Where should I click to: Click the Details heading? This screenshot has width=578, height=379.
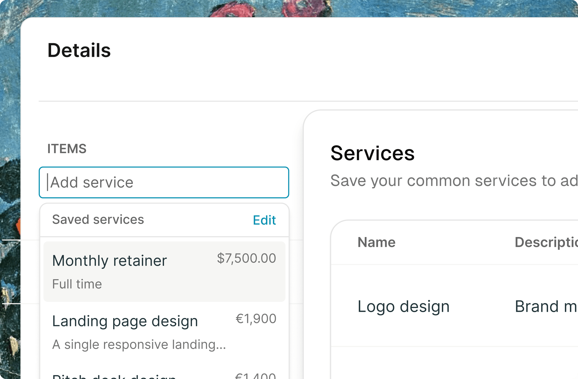click(79, 50)
